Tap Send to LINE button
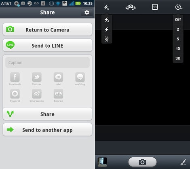190x169 pixels. coord(47,45)
